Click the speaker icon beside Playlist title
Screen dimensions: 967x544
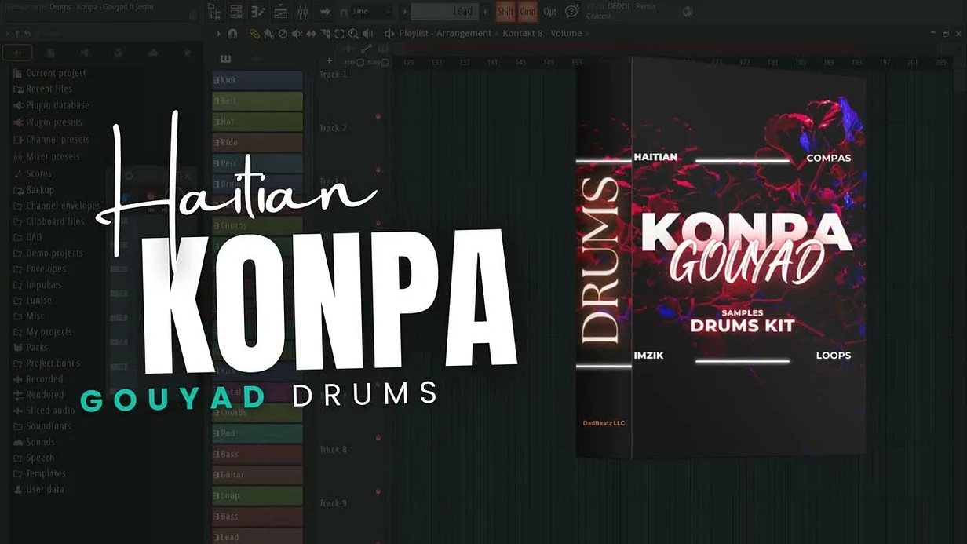389,34
